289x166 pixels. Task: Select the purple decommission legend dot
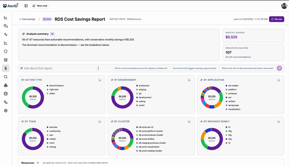pos(48,86)
